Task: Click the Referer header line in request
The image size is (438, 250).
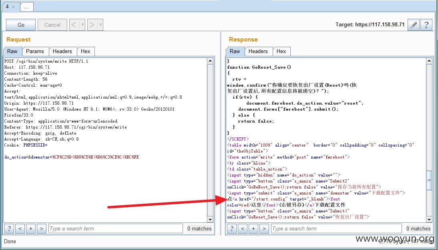Action: [x=66, y=127]
